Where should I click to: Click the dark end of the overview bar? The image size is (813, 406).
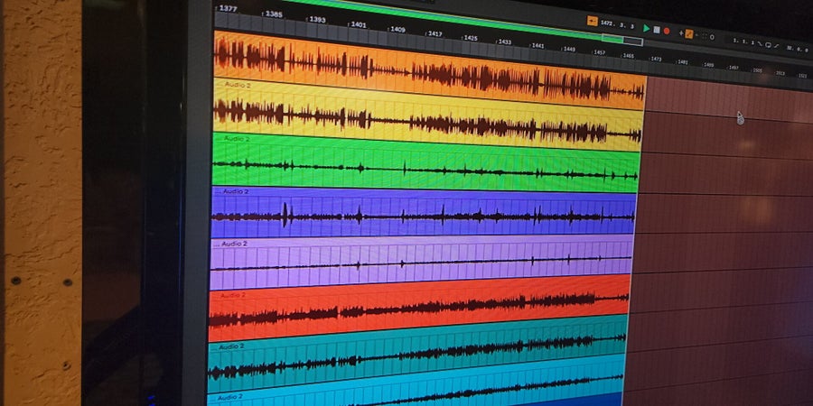[633, 41]
